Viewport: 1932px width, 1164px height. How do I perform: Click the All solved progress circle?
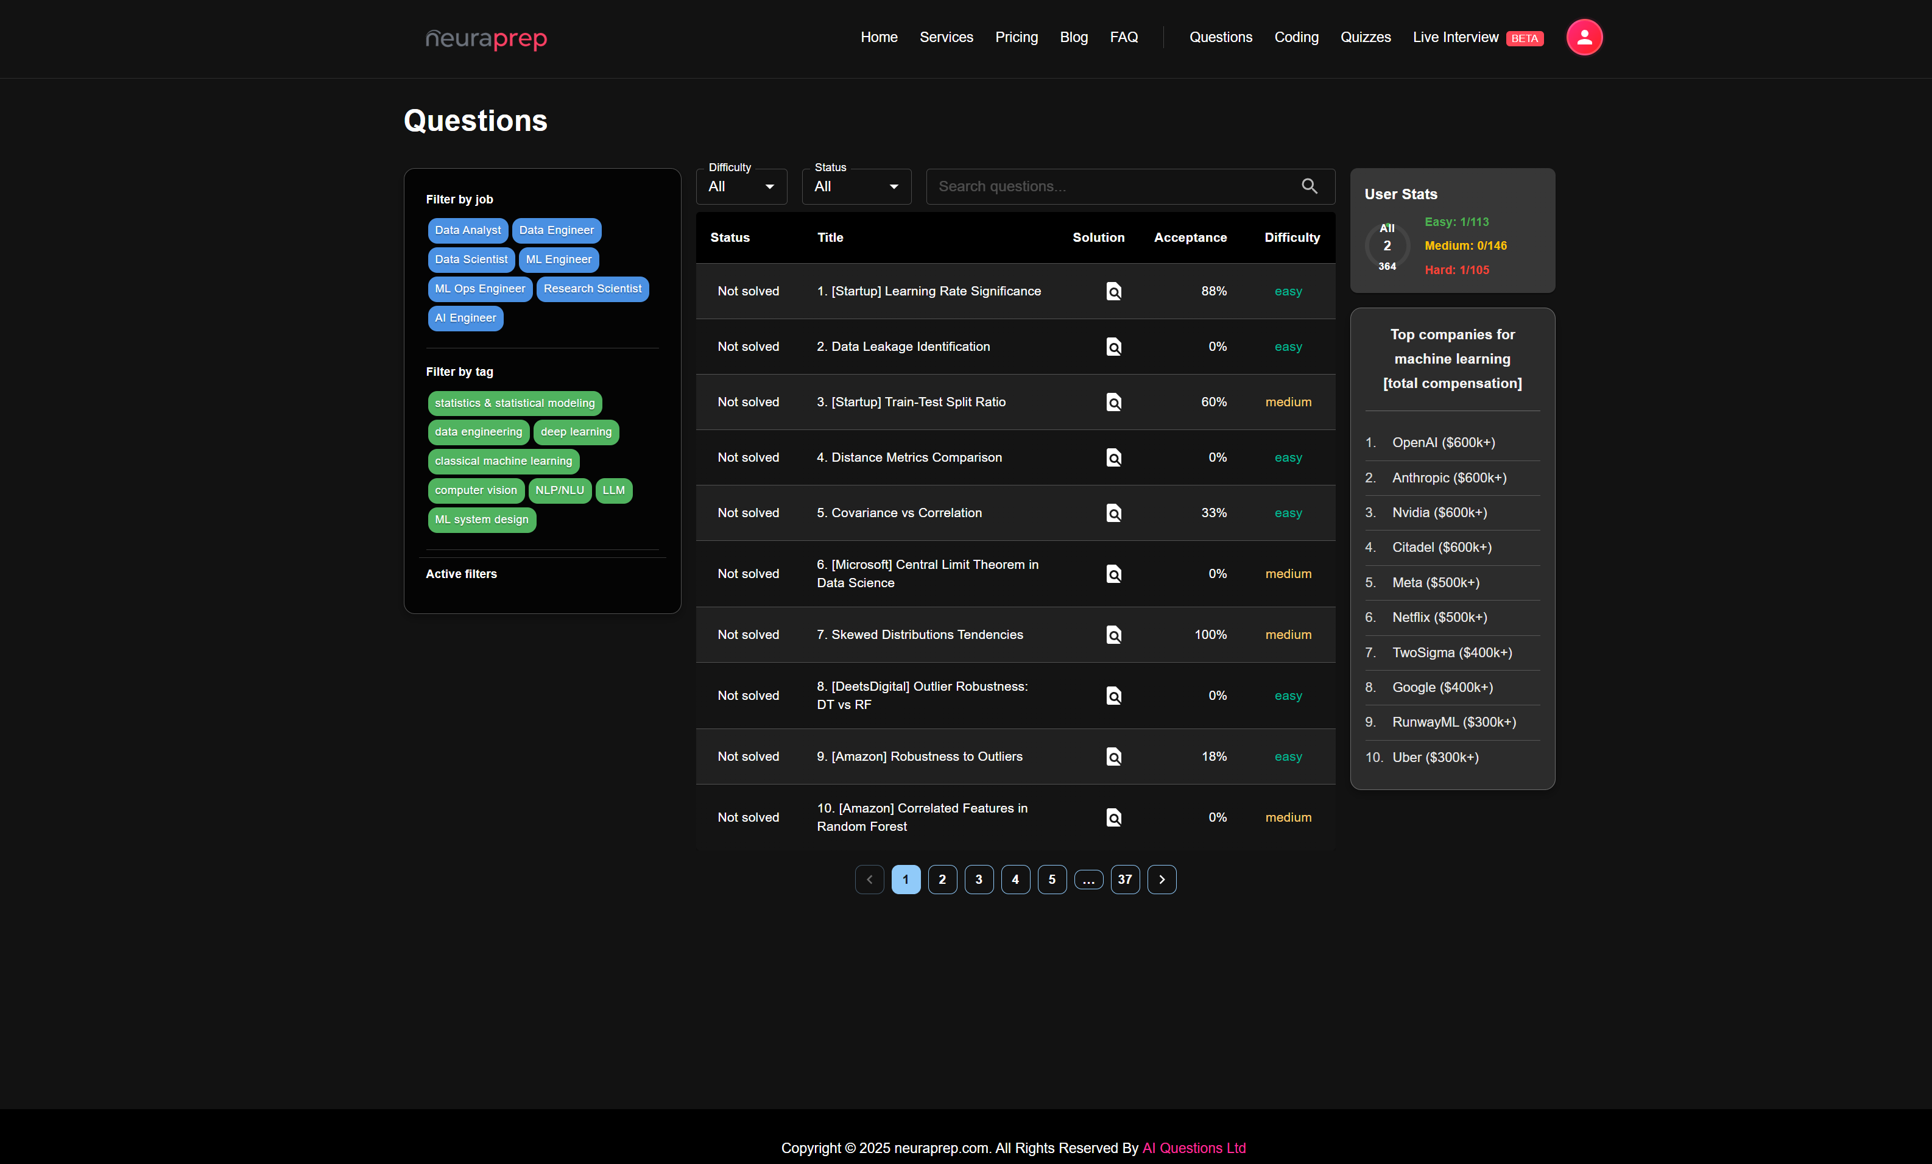(x=1386, y=246)
